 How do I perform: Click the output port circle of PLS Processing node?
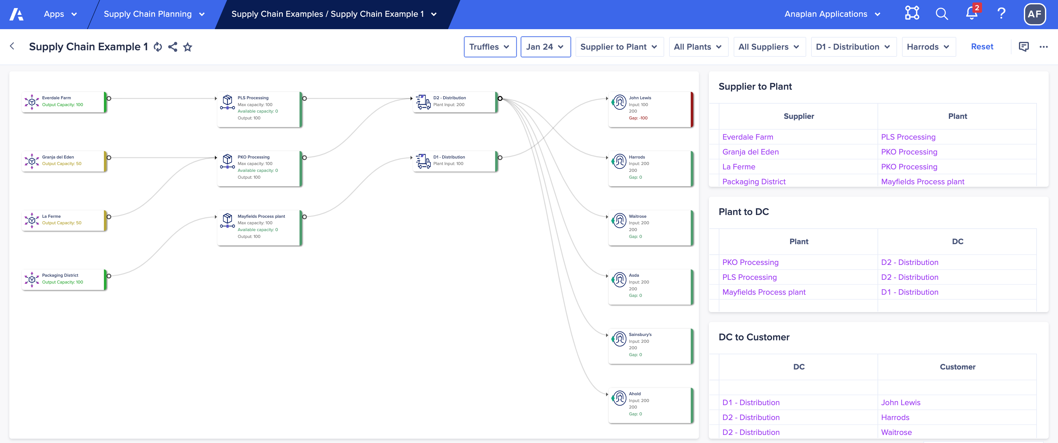point(304,98)
